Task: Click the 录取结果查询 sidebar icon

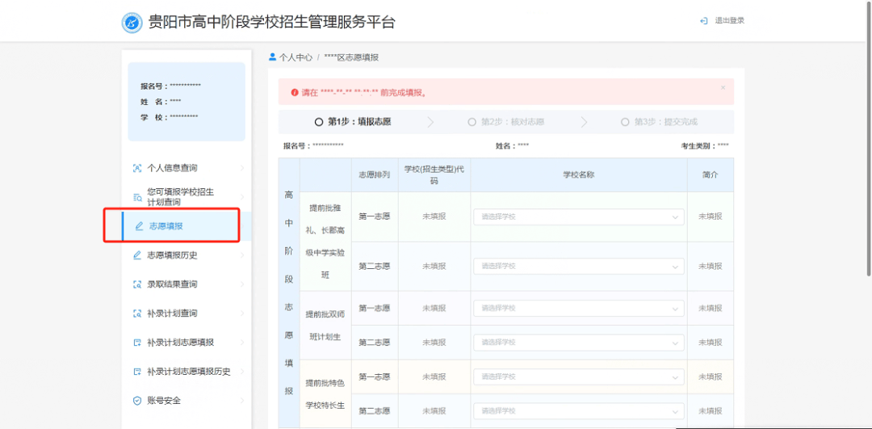Action: 137,284
